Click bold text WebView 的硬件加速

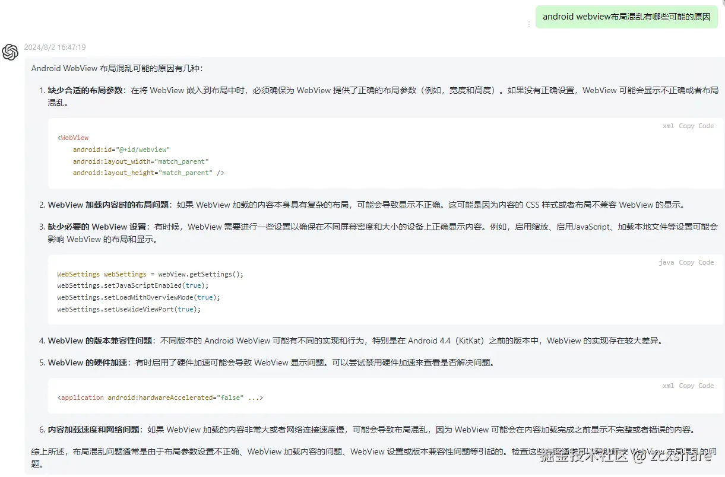click(89, 362)
